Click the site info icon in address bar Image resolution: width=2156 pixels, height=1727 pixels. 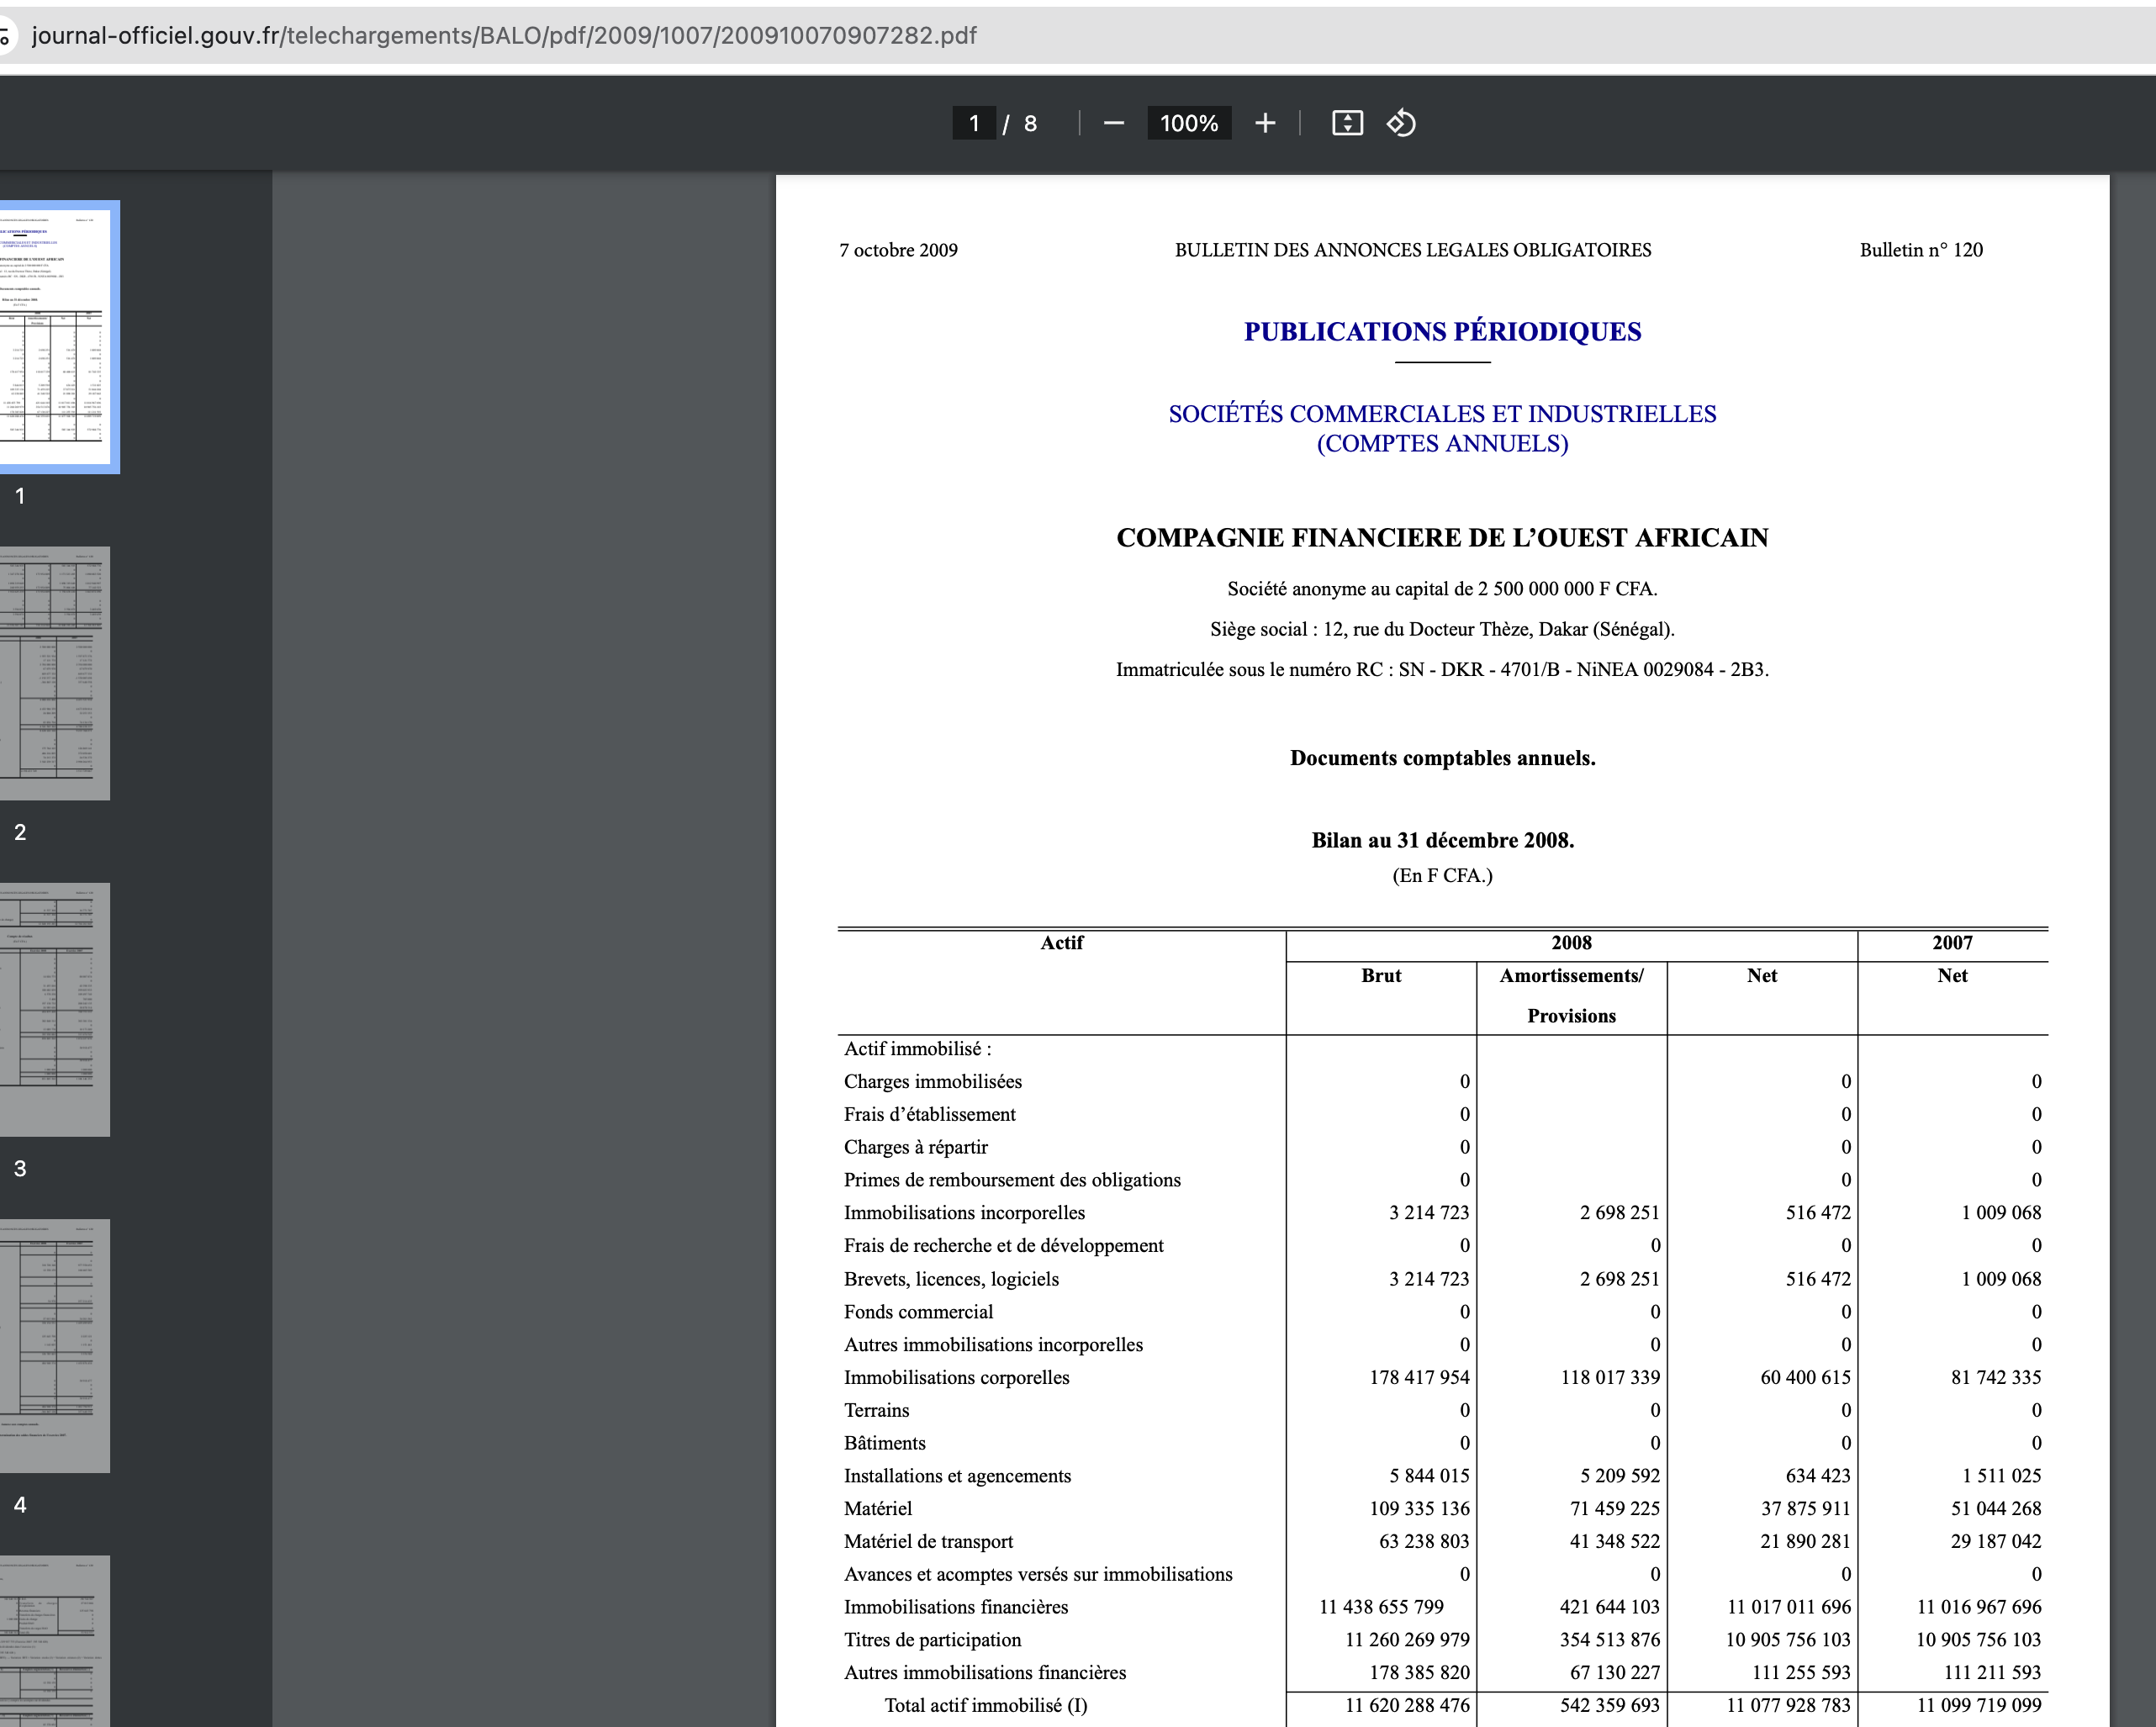click(5, 37)
